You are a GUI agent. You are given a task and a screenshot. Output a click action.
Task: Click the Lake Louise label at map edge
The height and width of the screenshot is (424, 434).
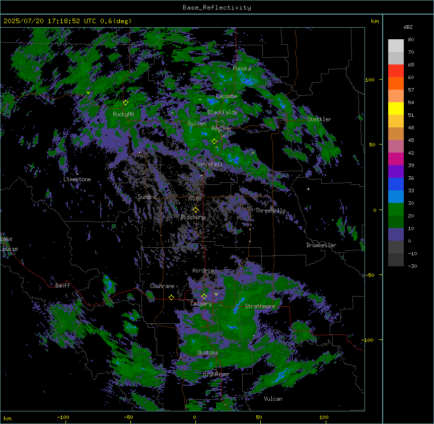9,244
